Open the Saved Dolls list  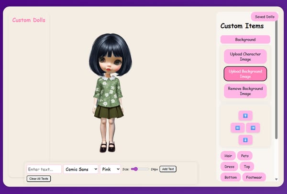[x=265, y=17]
